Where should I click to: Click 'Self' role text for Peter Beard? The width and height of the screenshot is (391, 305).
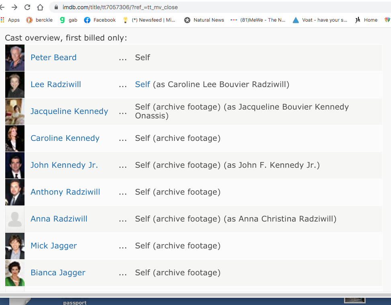[x=143, y=57]
